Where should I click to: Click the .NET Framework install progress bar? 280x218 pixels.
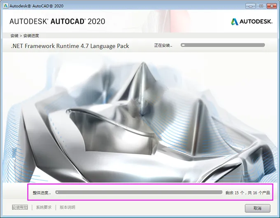coord(223,45)
